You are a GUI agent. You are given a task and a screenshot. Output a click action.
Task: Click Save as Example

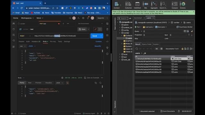(92, 78)
